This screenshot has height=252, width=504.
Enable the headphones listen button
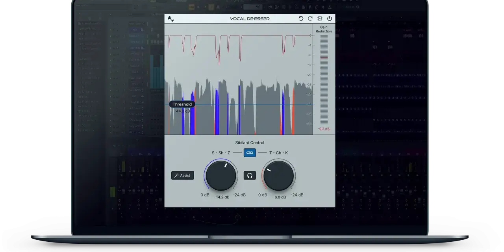[250, 175]
